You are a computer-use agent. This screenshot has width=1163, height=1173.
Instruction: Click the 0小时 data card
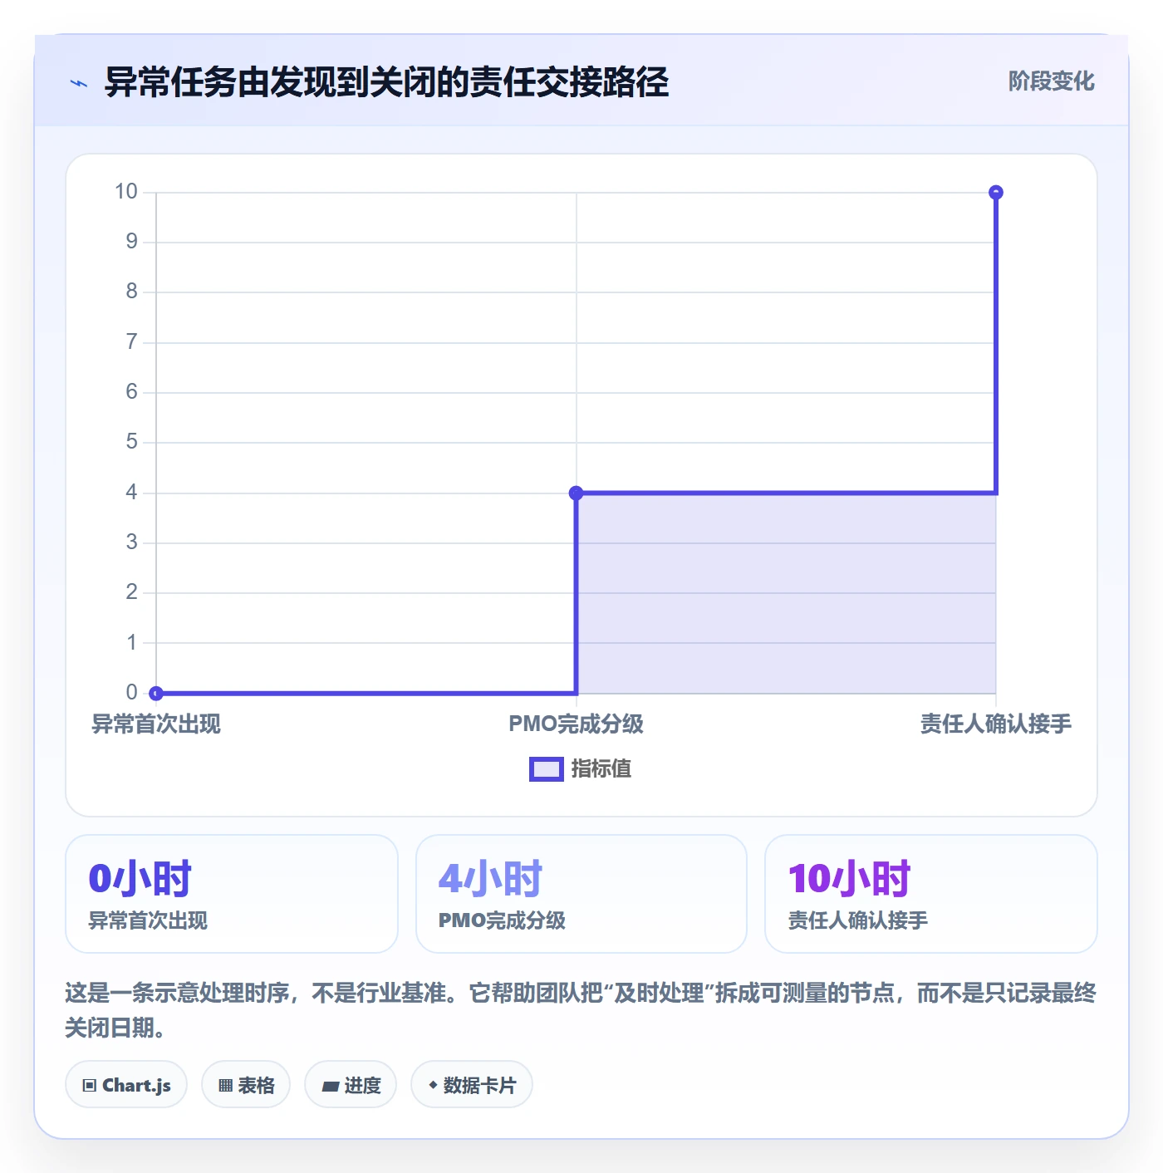[232, 894]
